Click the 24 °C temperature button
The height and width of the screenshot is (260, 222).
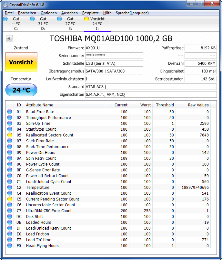click(x=21, y=90)
